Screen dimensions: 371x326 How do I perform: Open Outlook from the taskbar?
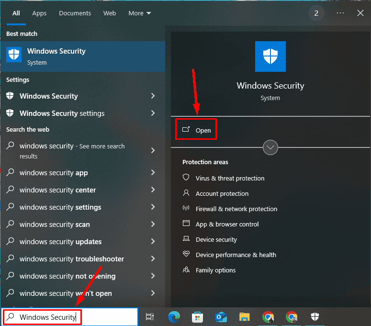pos(221,317)
